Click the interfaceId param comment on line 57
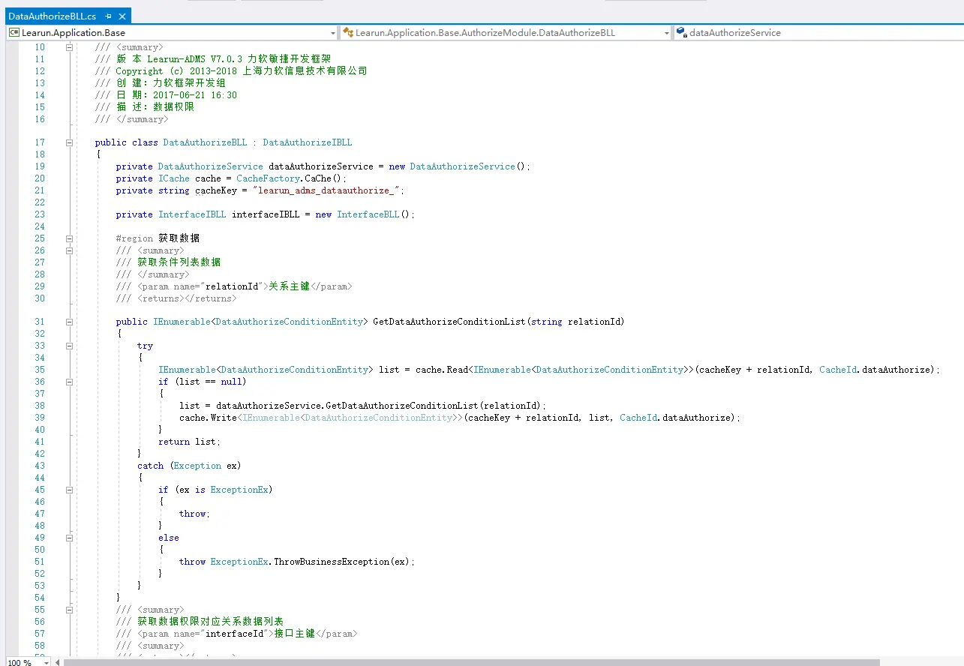This screenshot has height=666, width=964. click(236, 634)
